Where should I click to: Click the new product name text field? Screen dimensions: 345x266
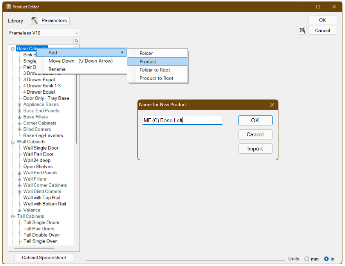pyautogui.click(x=182, y=121)
